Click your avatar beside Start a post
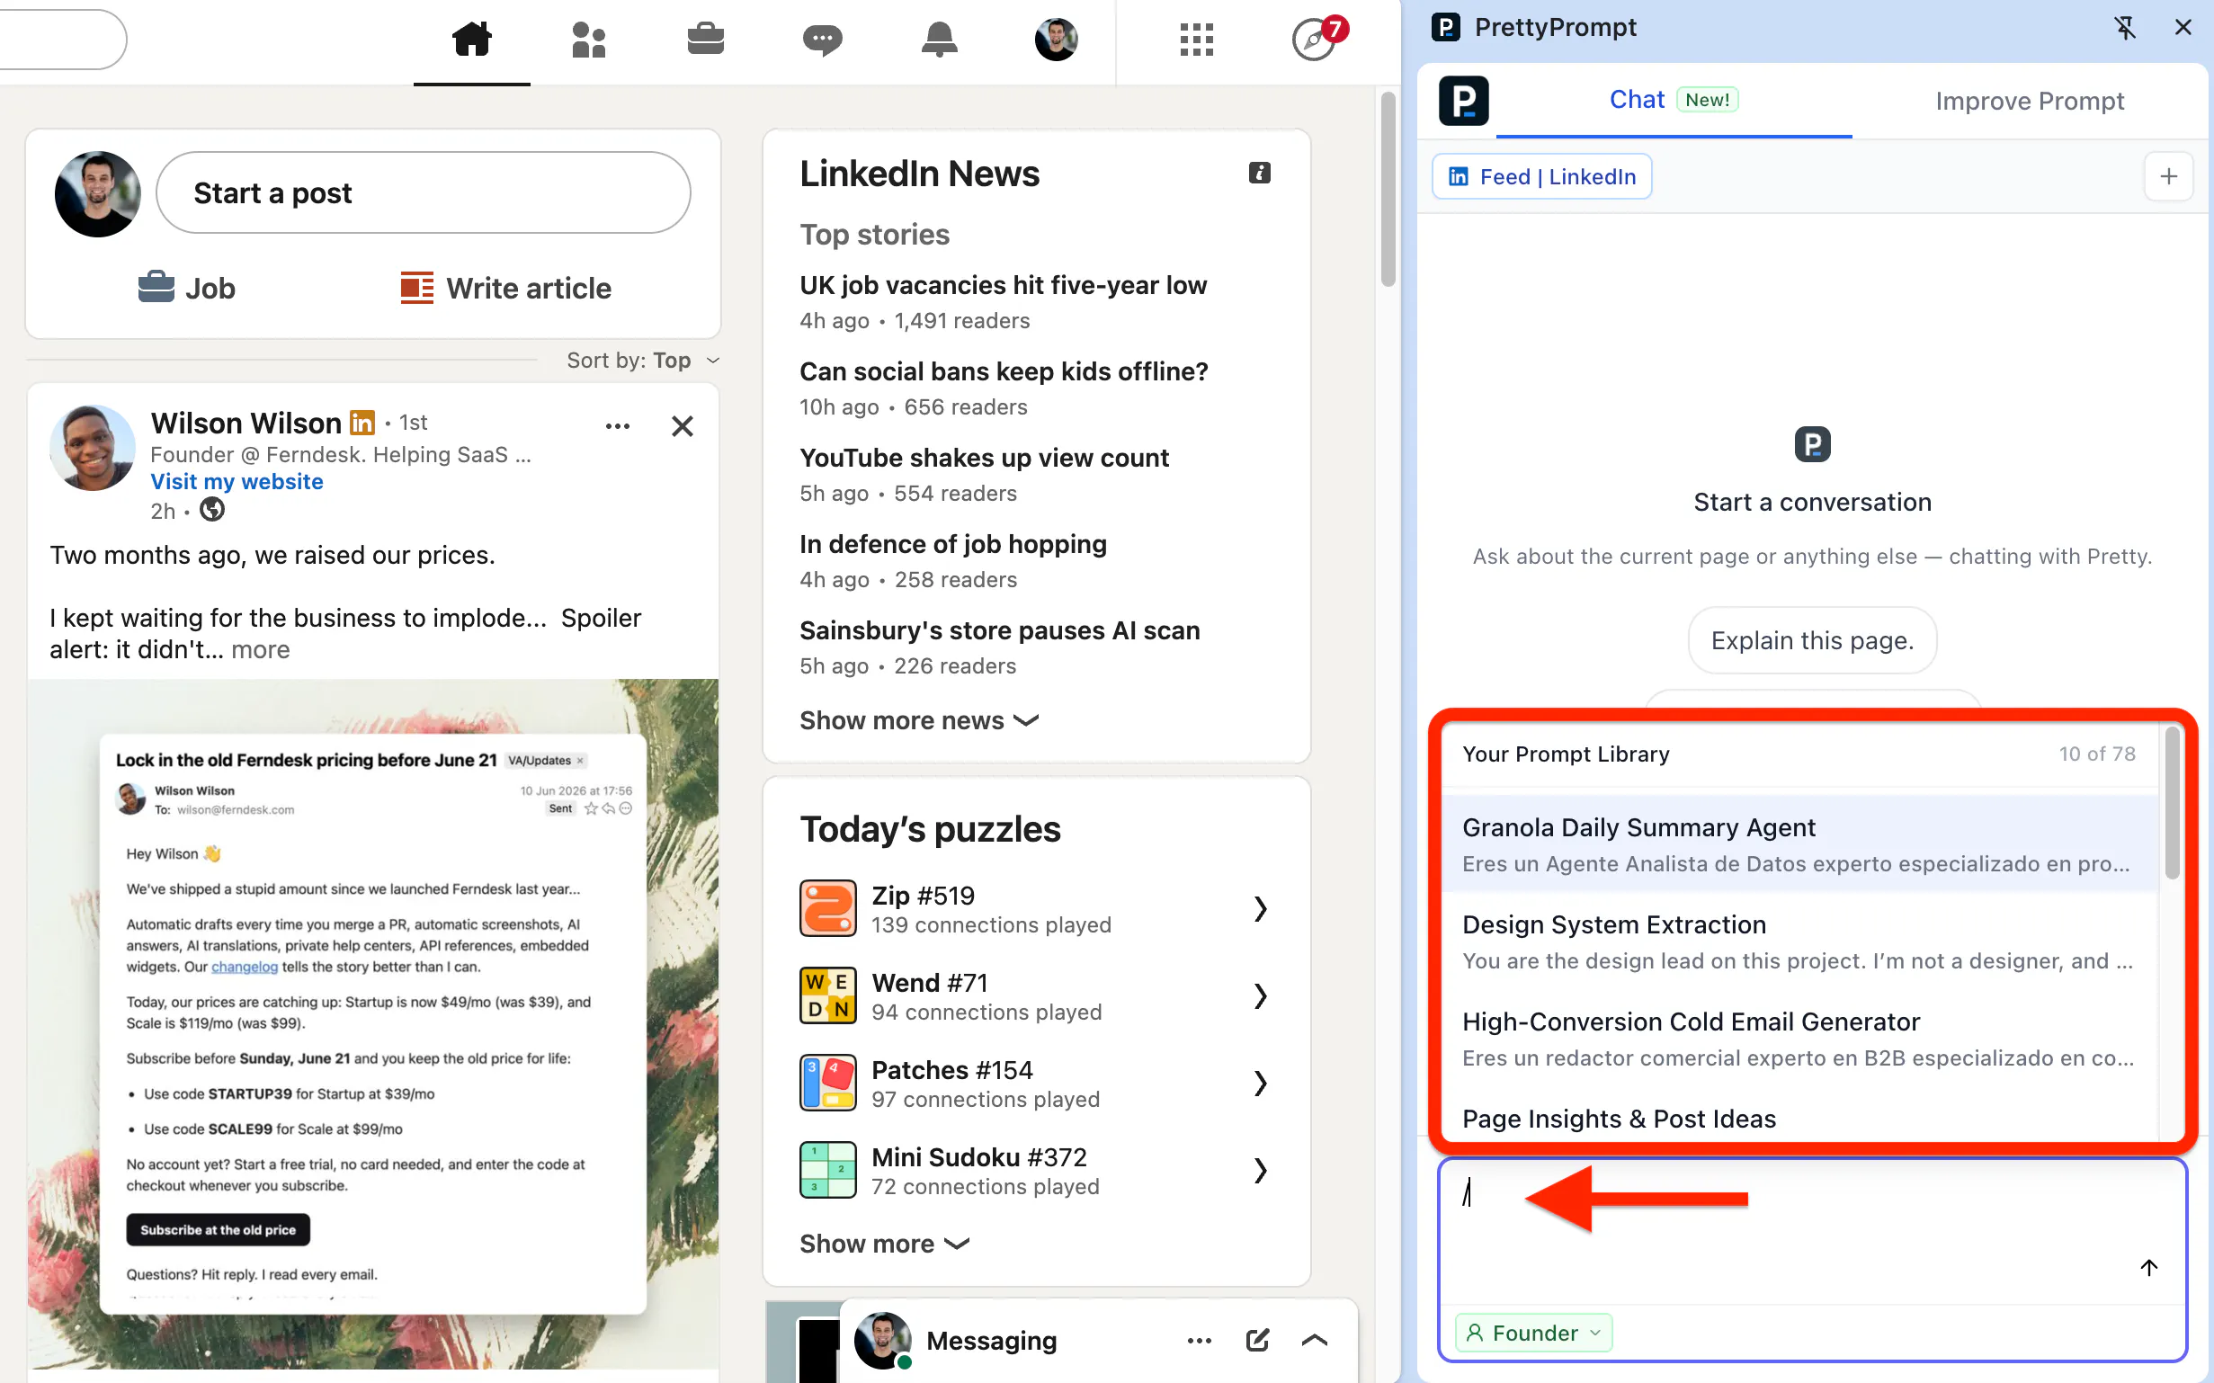Screen dimensions: 2214x1383 point(98,194)
